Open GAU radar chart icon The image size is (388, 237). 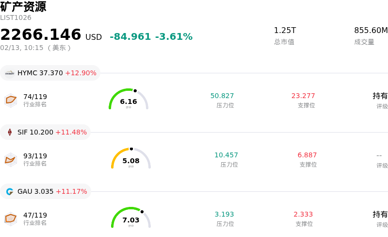point(11,219)
